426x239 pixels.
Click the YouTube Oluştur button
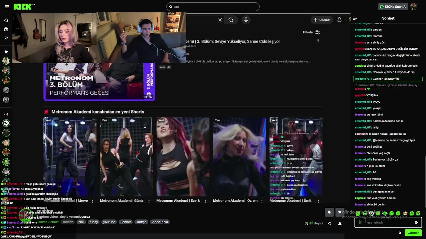click(x=321, y=20)
